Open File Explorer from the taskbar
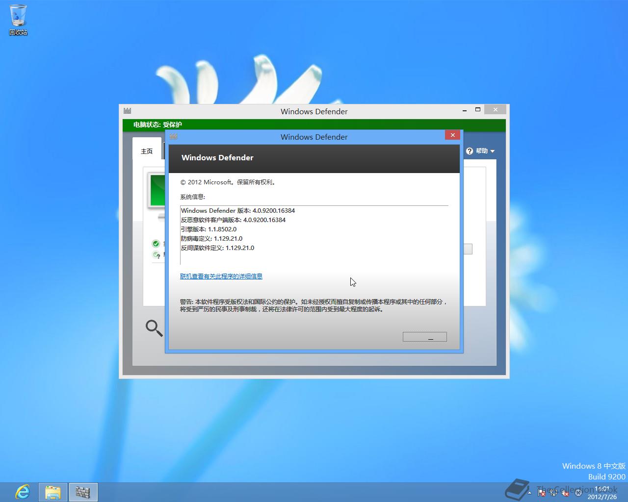 pyautogui.click(x=53, y=492)
